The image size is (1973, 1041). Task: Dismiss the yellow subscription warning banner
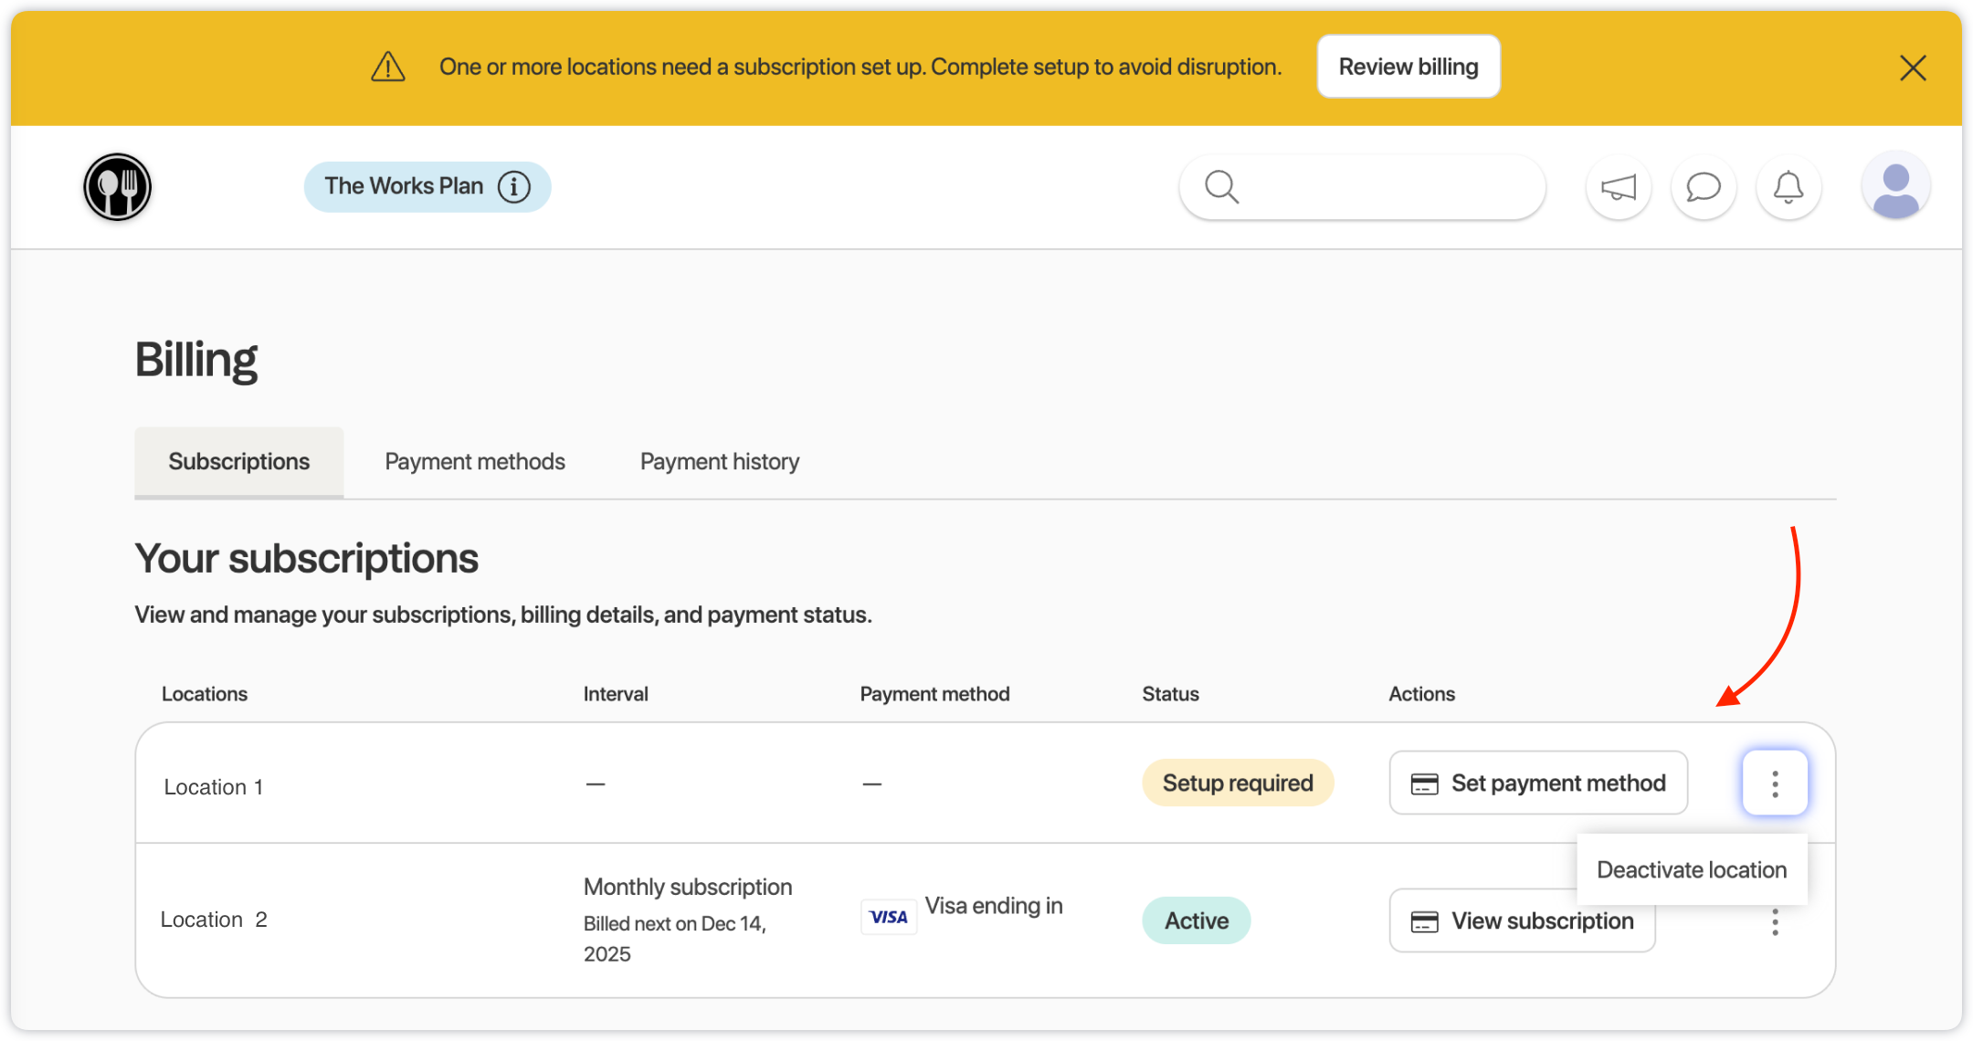tap(1913, 68)
